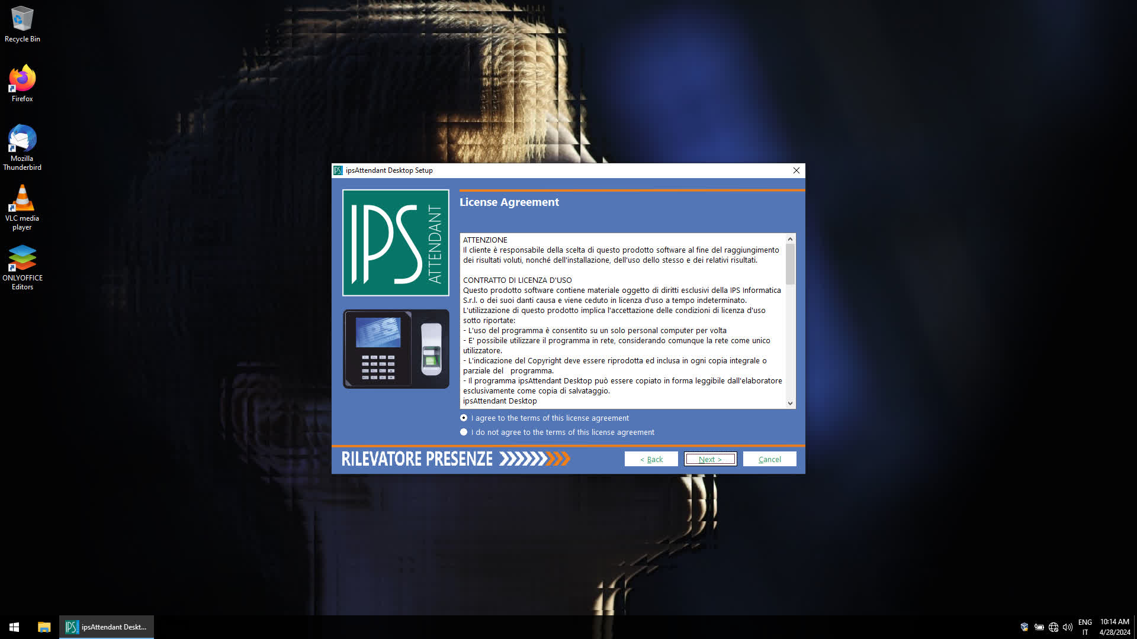Click the license agreement scrollbar thumb

point(790,263)
